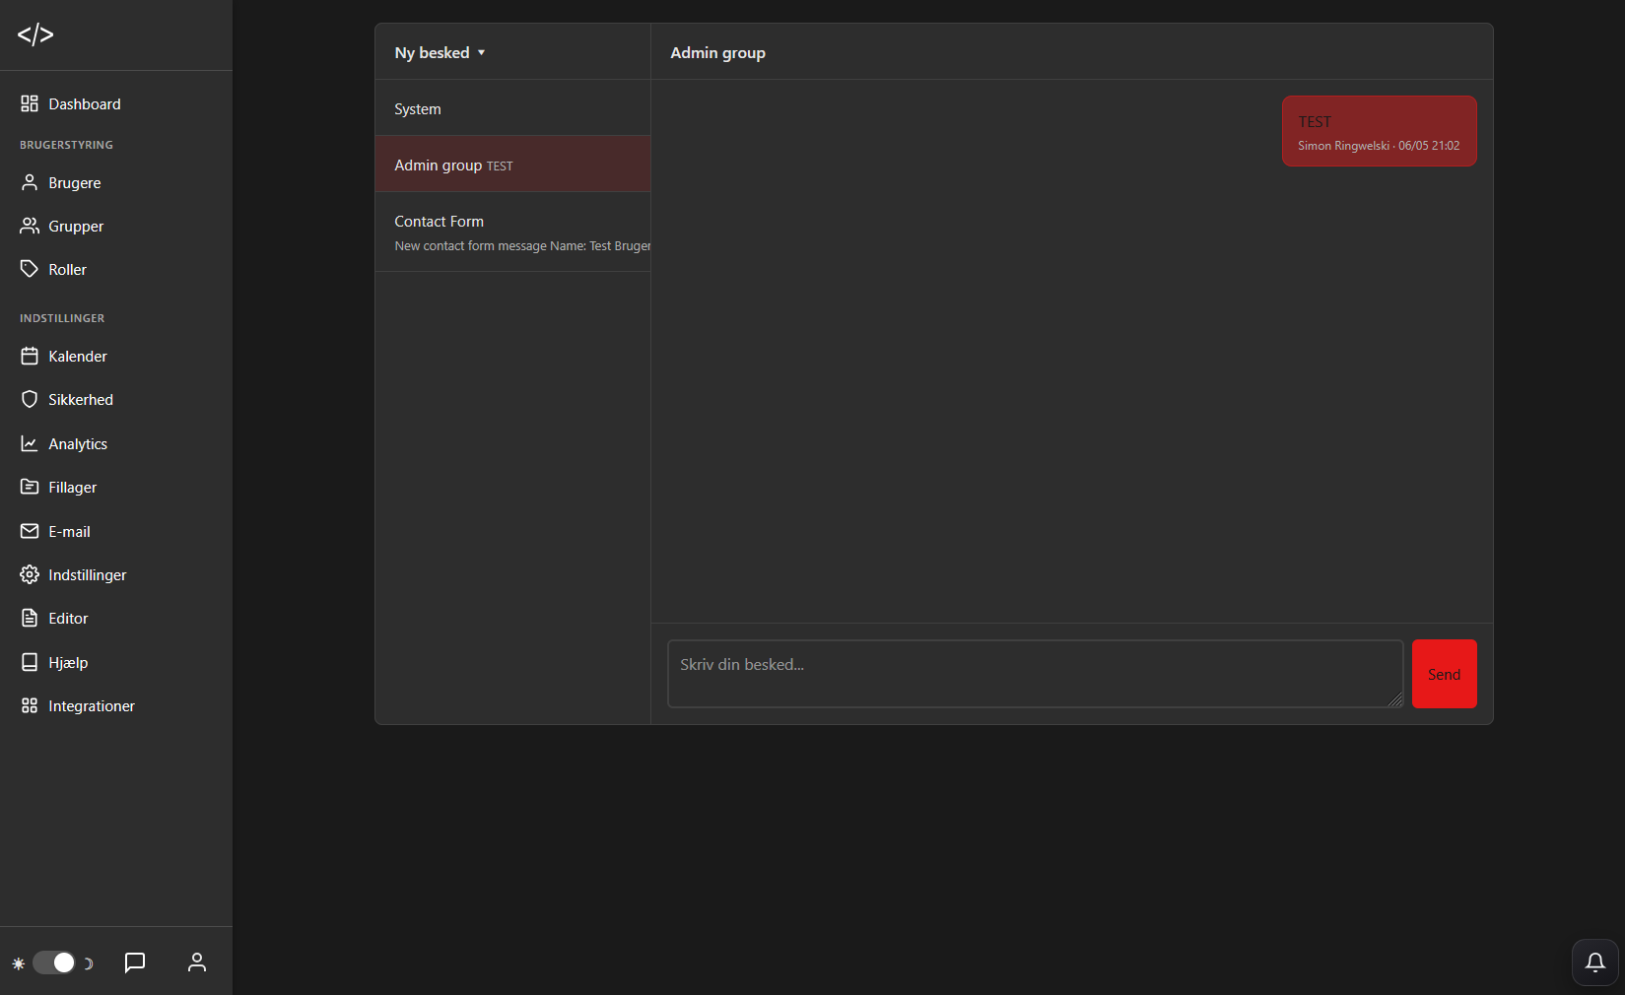
Task: Toggle the dark mode switch
Action: click(54, 962)
